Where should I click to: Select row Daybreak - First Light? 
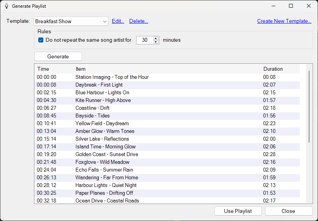click(x=167, y=85)
